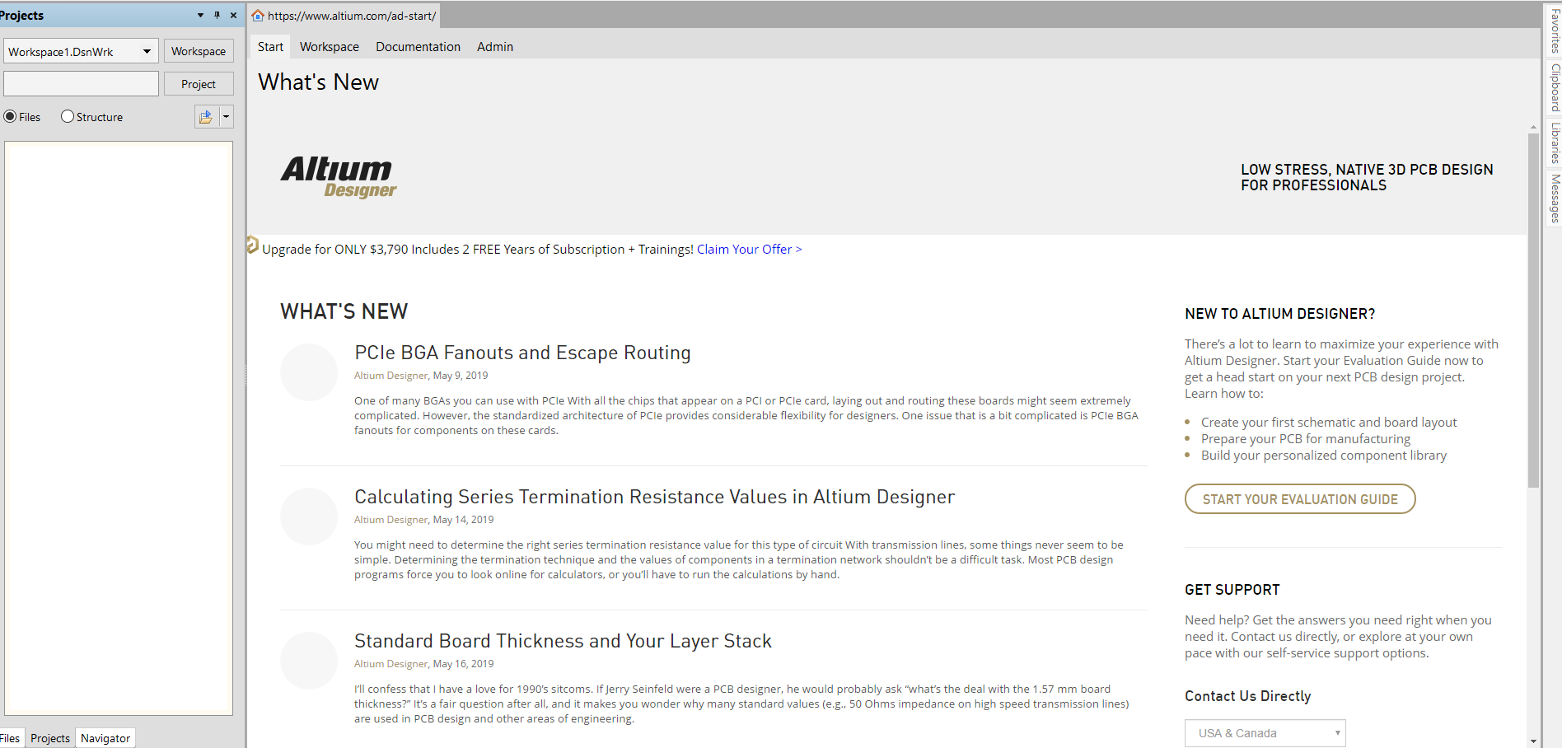Open Calculating Series Termination Resistance article

(654, 497)
